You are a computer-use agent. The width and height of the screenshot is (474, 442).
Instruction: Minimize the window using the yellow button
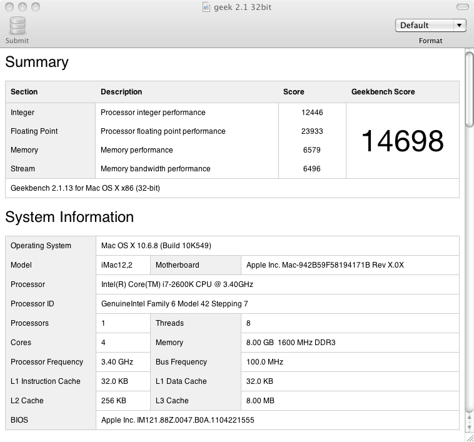pyautogui.click(x=22, y=7)
